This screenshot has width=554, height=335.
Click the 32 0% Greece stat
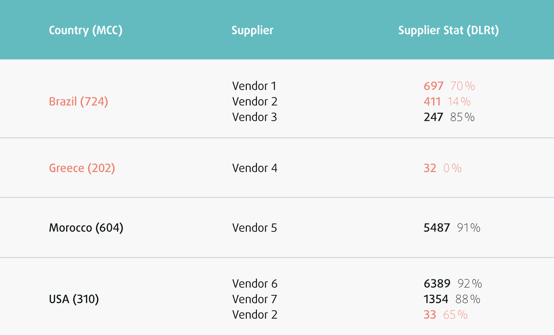pos(442,168)
